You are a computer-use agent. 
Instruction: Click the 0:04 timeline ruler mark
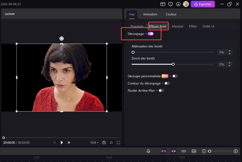(109, 158)
